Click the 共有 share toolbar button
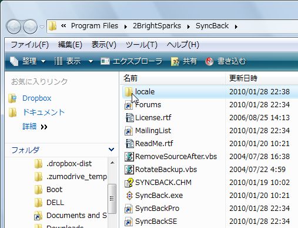 pos(184,61)
